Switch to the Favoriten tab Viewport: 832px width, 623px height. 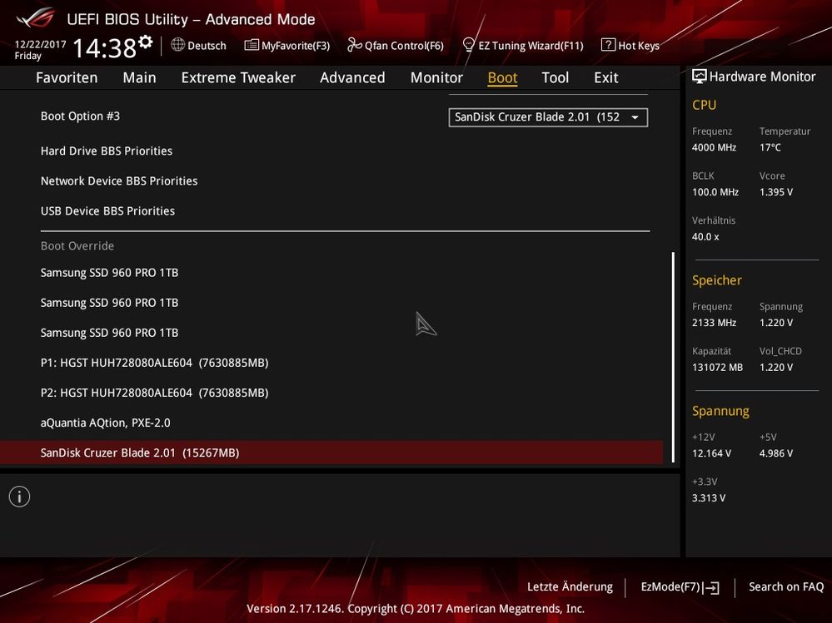67,78
